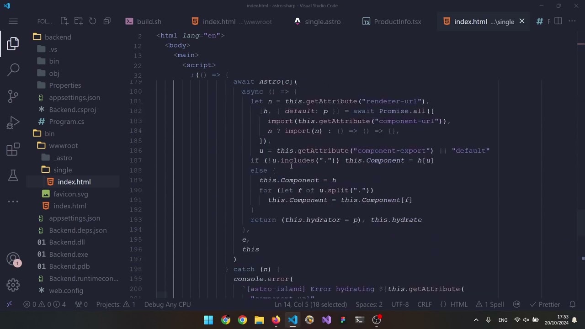The width and height of the screenshot is (585, 329).
Task: Expand the obj folder
Action: (x=54, y=73)
